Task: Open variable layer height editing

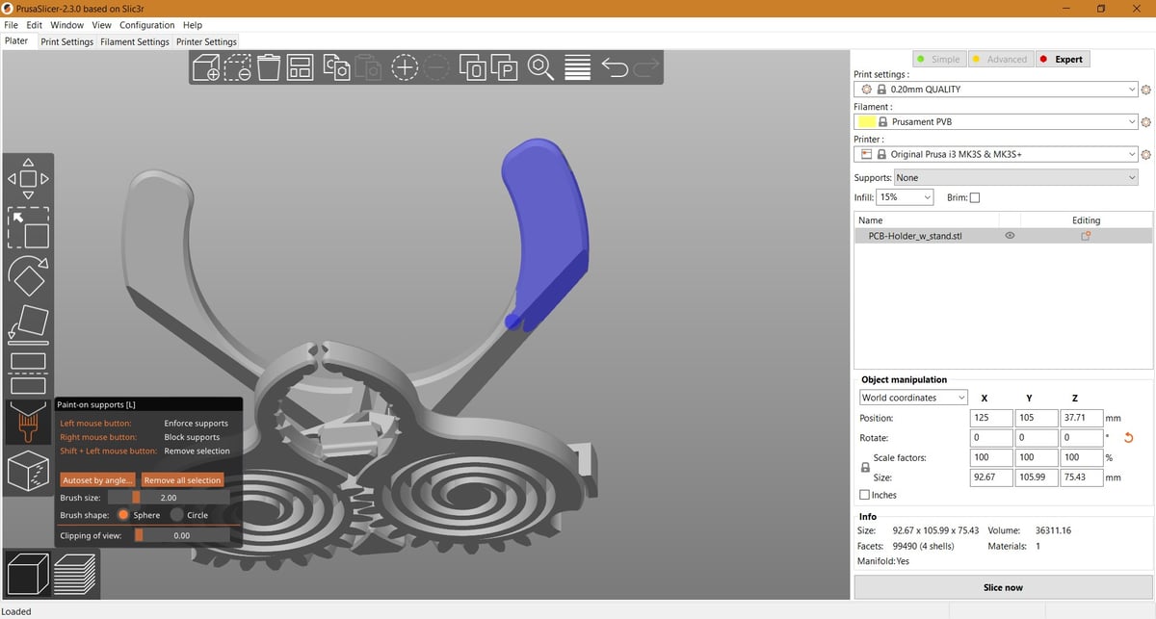Action: (577, 67)
